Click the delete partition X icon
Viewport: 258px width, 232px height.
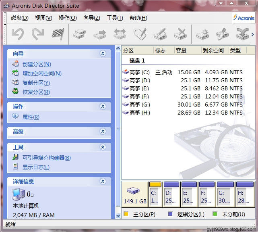coord(180,34)
